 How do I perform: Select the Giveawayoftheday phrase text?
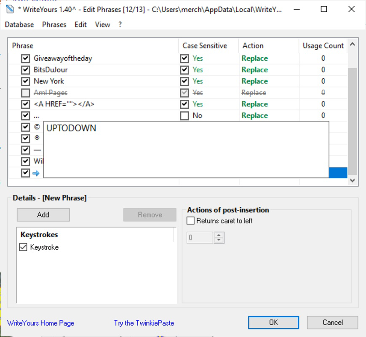[63, 59]
